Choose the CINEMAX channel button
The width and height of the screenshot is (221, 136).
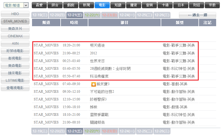click(15, 36)
